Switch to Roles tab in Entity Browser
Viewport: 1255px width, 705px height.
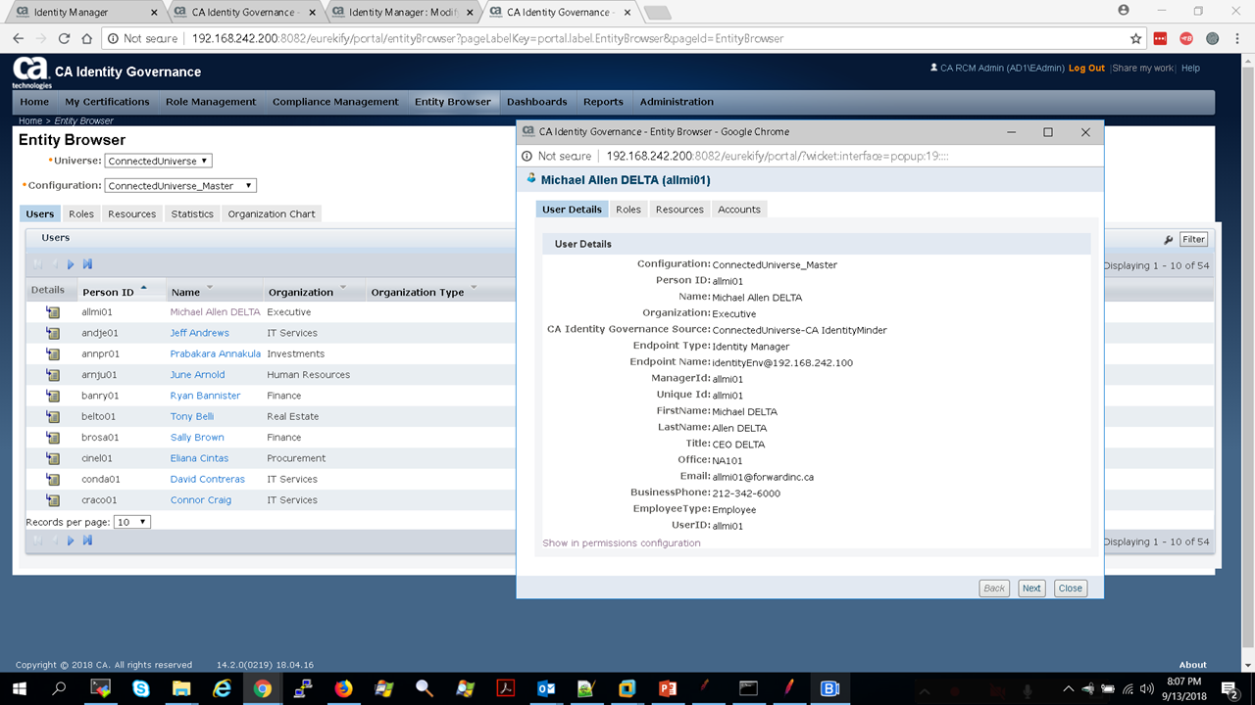point(81,213)
